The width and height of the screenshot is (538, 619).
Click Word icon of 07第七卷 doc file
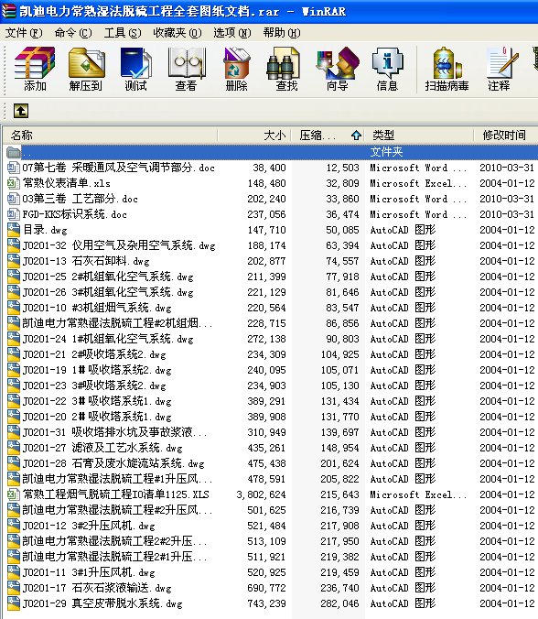[13, 168]
